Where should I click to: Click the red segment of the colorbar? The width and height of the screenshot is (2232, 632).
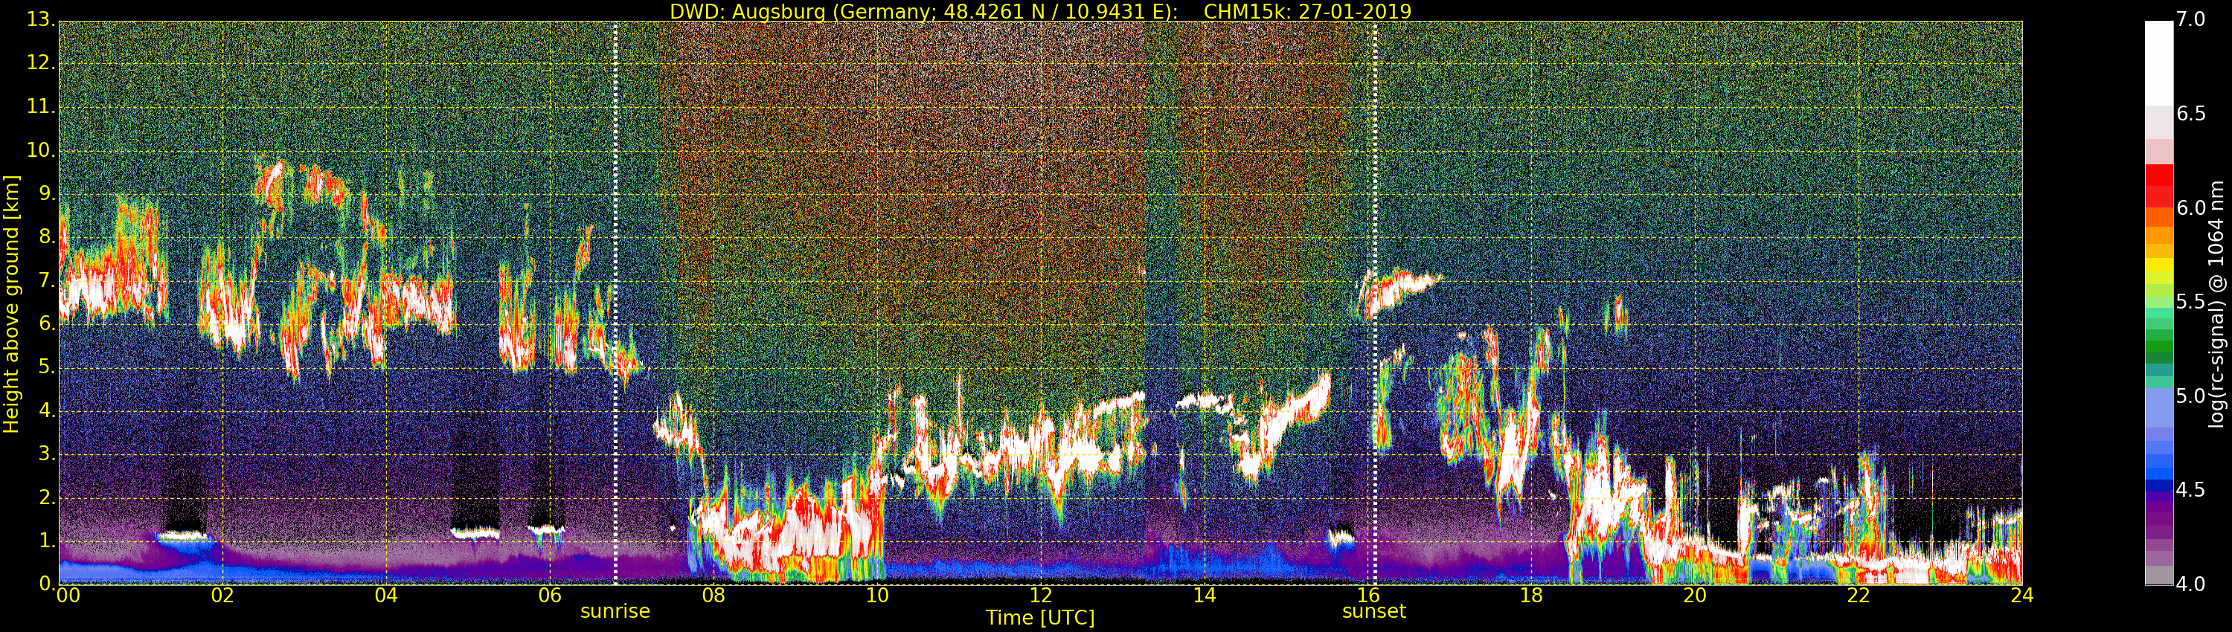point(2158,184)
